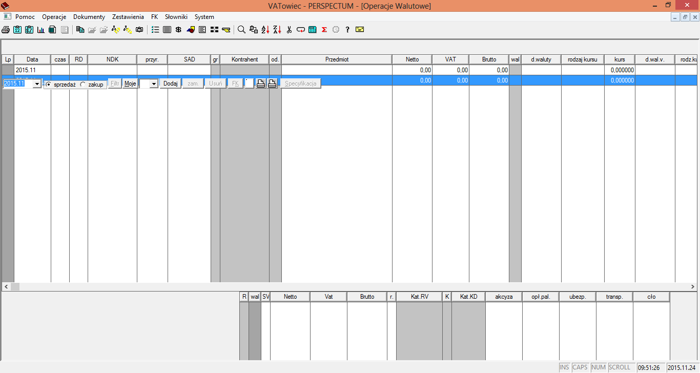
Task: Sort ascending with the A-Z icon
Action: click(265, 30)
